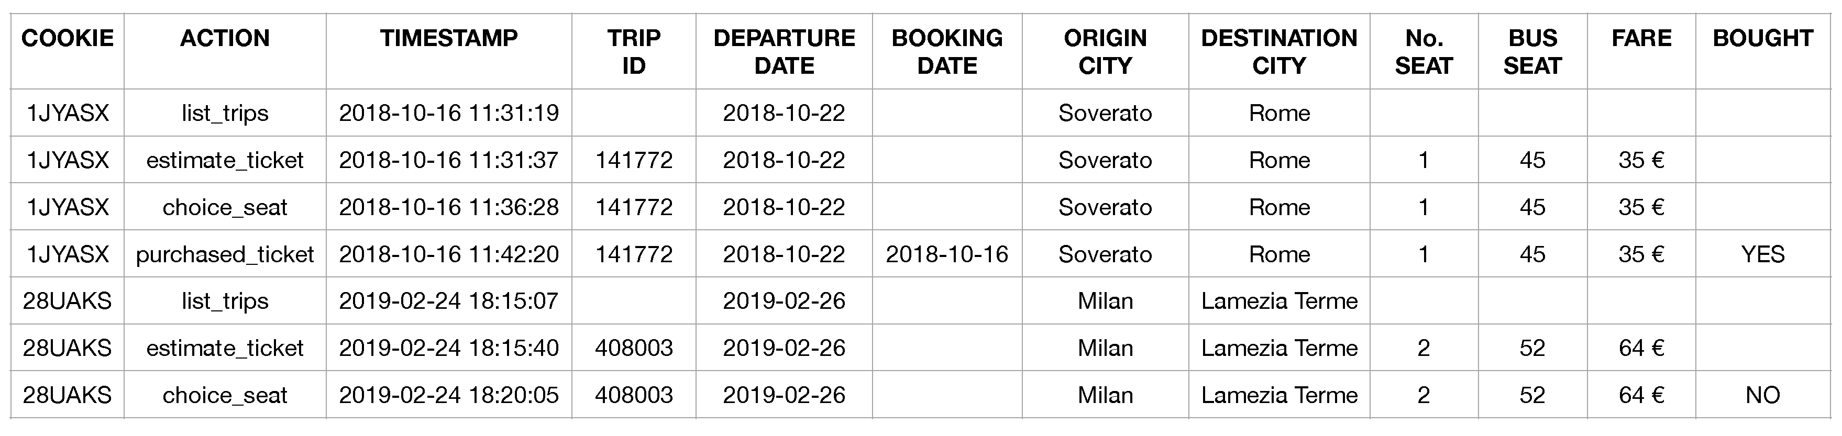
Task: Select the 2018-10-16 booking date cell
Action: 947,254
